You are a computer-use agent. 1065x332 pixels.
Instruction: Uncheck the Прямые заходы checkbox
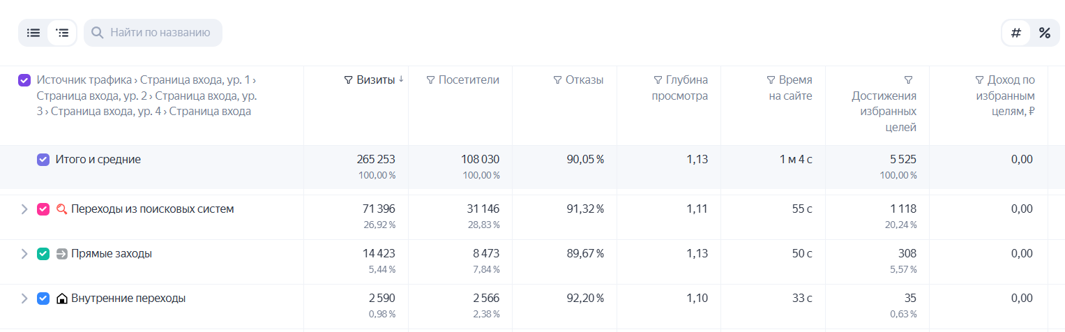[43, 254]
